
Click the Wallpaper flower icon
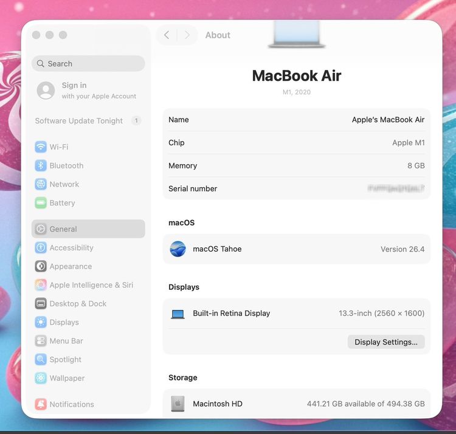[41, 378]
